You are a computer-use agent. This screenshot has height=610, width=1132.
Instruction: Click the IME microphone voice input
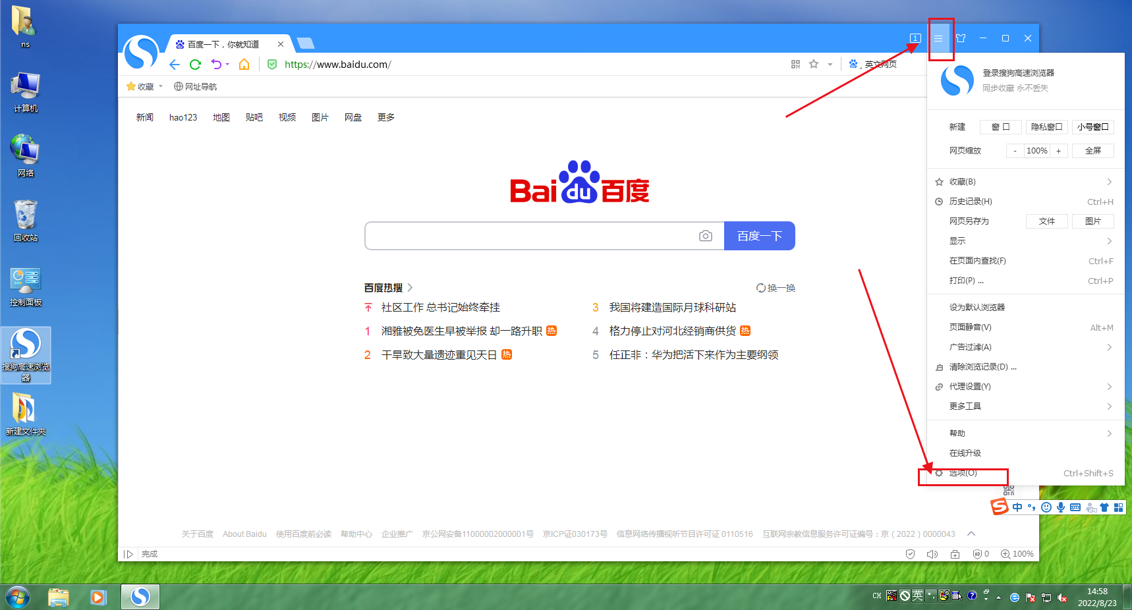coord(1061,507)
